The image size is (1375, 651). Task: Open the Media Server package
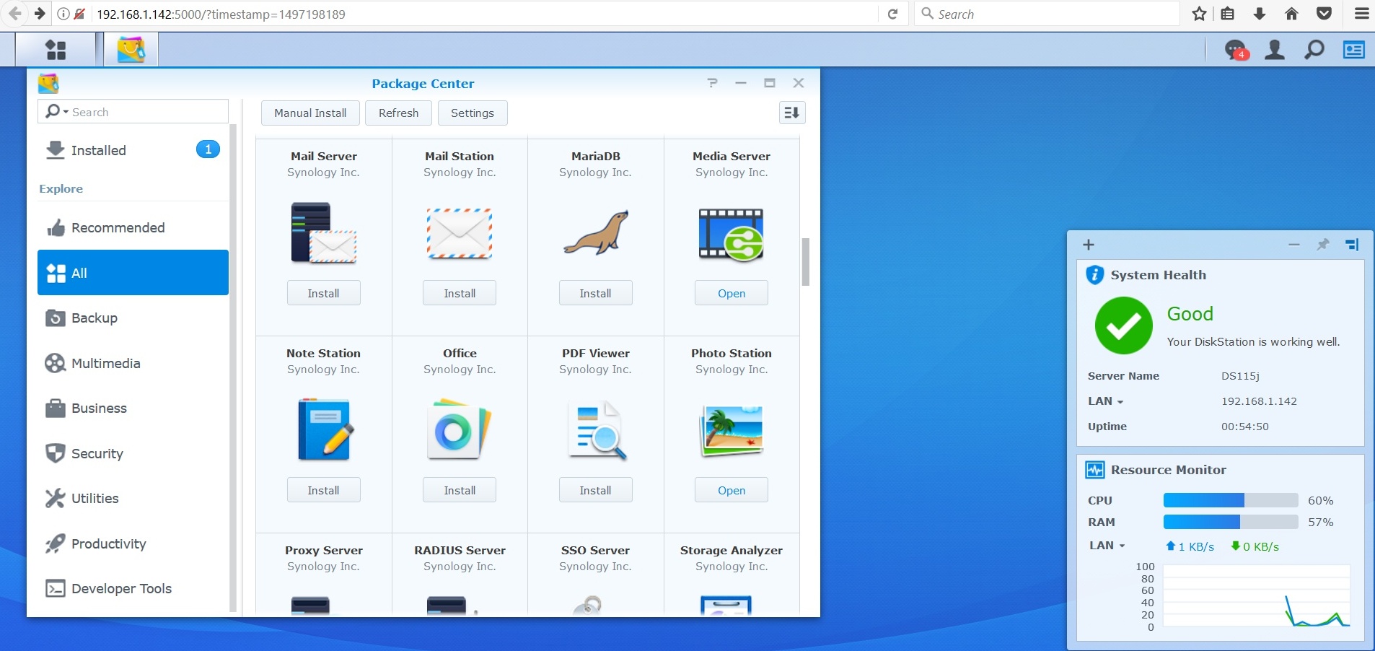tap(732, 293)
